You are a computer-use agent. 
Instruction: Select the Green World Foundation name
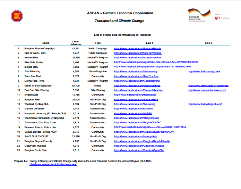point(38,86)
